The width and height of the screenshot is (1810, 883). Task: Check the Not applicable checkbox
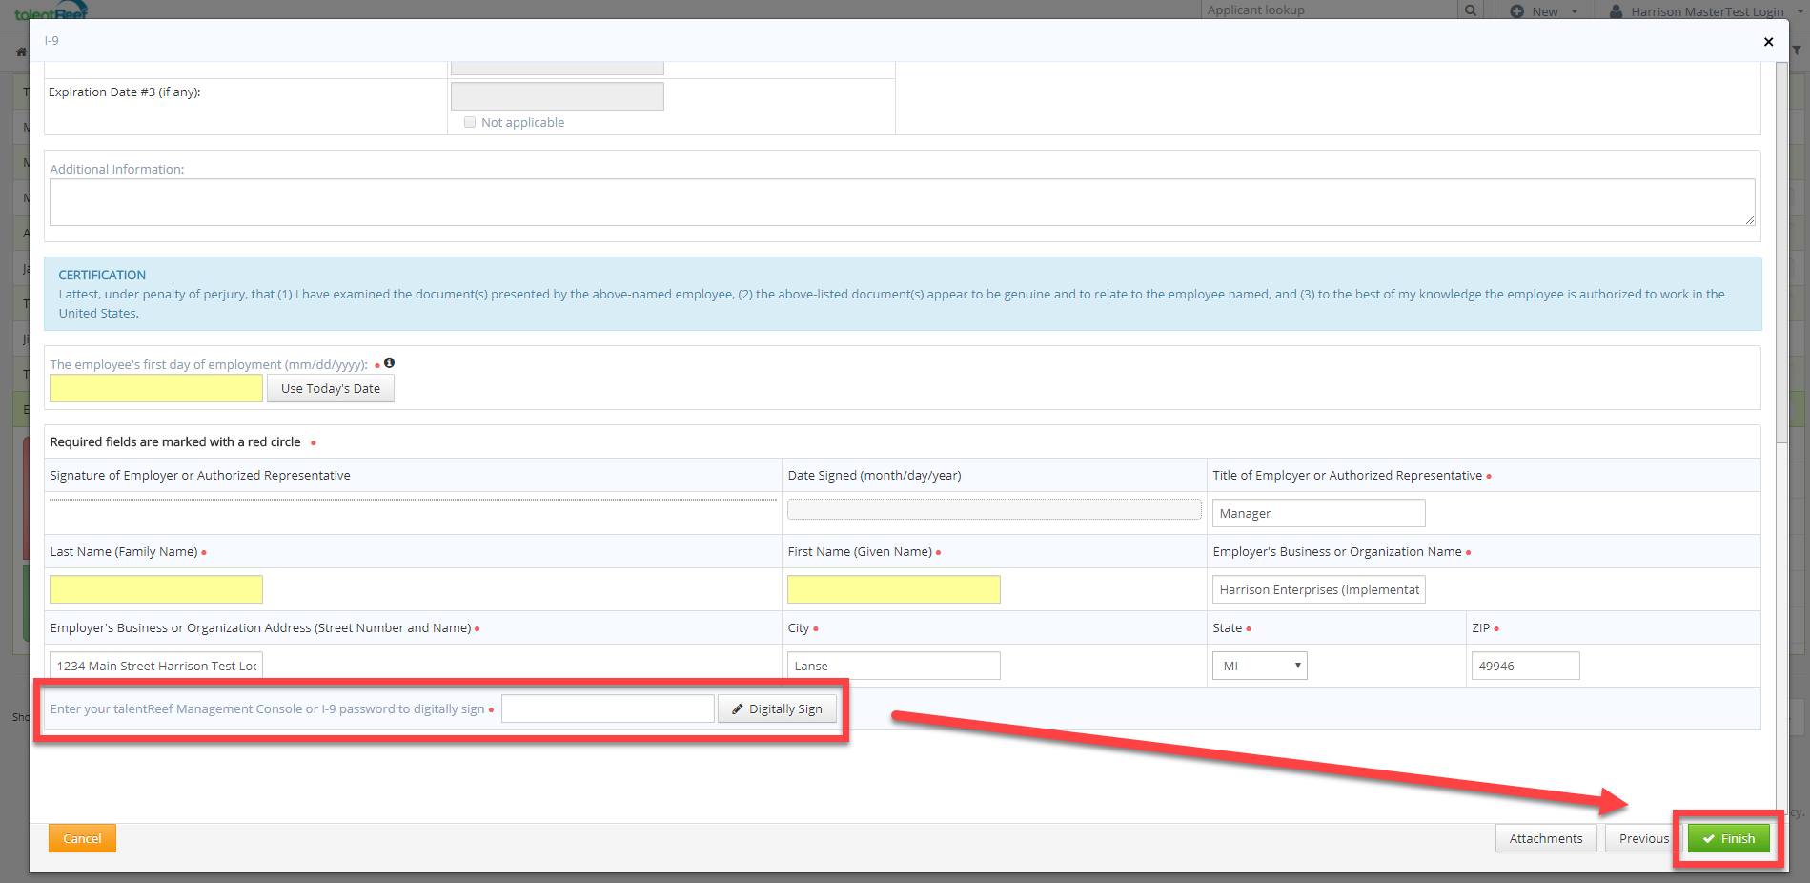coord(470,122)
